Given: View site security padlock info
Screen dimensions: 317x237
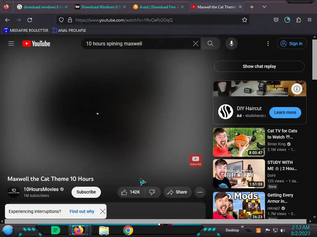Looking at the screenshot, I should (x=70, y=20).
